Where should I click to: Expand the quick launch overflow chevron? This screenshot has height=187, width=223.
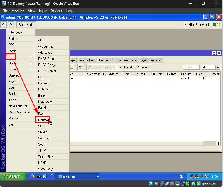pyautogui.click(x=52, y=175)
